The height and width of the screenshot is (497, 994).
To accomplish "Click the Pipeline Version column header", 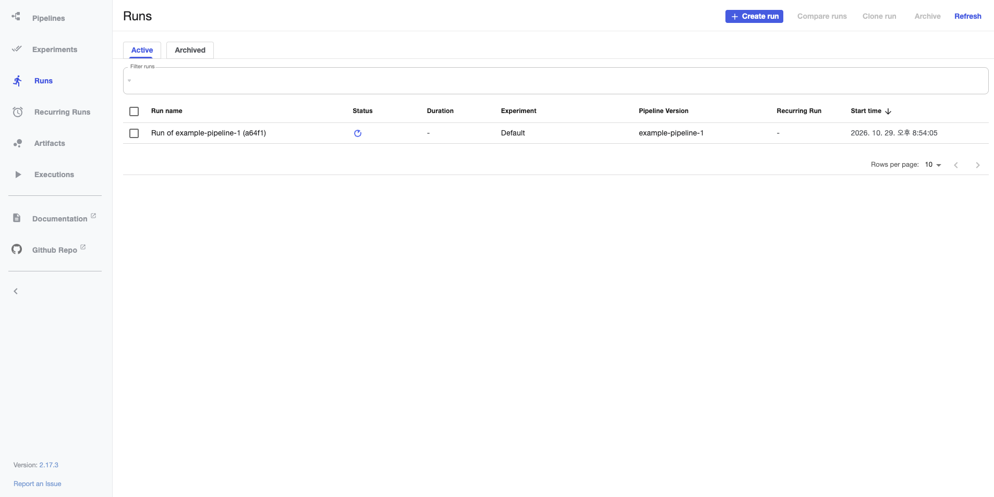I will tap(663, 111).
